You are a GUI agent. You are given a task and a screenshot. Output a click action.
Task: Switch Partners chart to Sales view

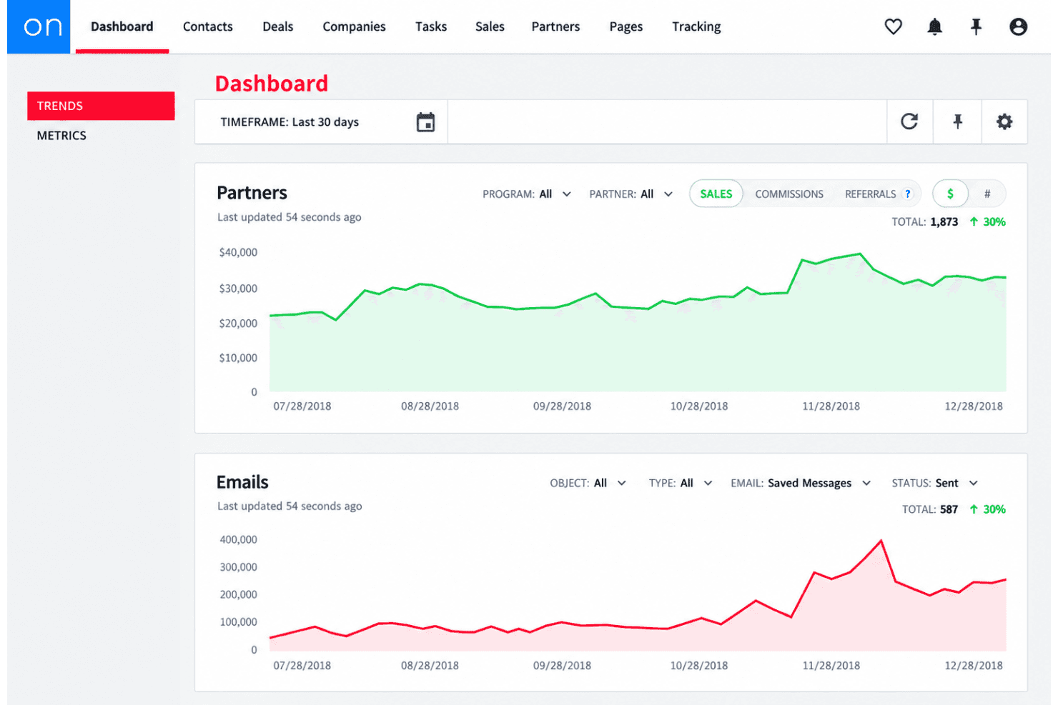pyautogui.click(x=716, y=194)
